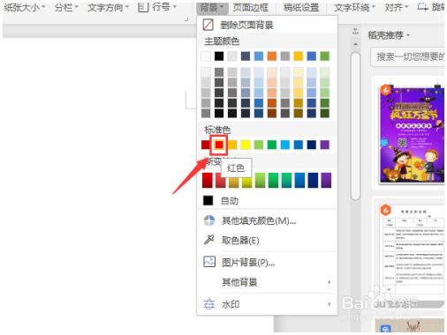
Task: Pick the eyedropper color picker icon
Action: point(209,240)
